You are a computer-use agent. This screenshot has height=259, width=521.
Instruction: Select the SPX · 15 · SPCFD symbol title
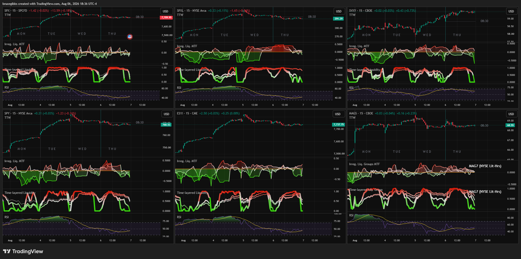click(16, 11)
